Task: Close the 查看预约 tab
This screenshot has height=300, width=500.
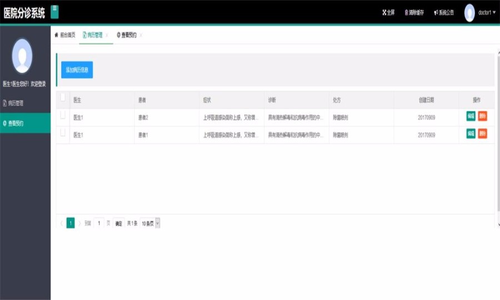Action: coord(141,35)
